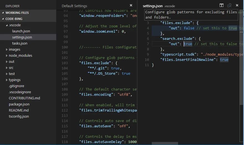Viewport: 244px width, 145px height.
Task: Expand the images folder
Action: [x=7, y=50]
